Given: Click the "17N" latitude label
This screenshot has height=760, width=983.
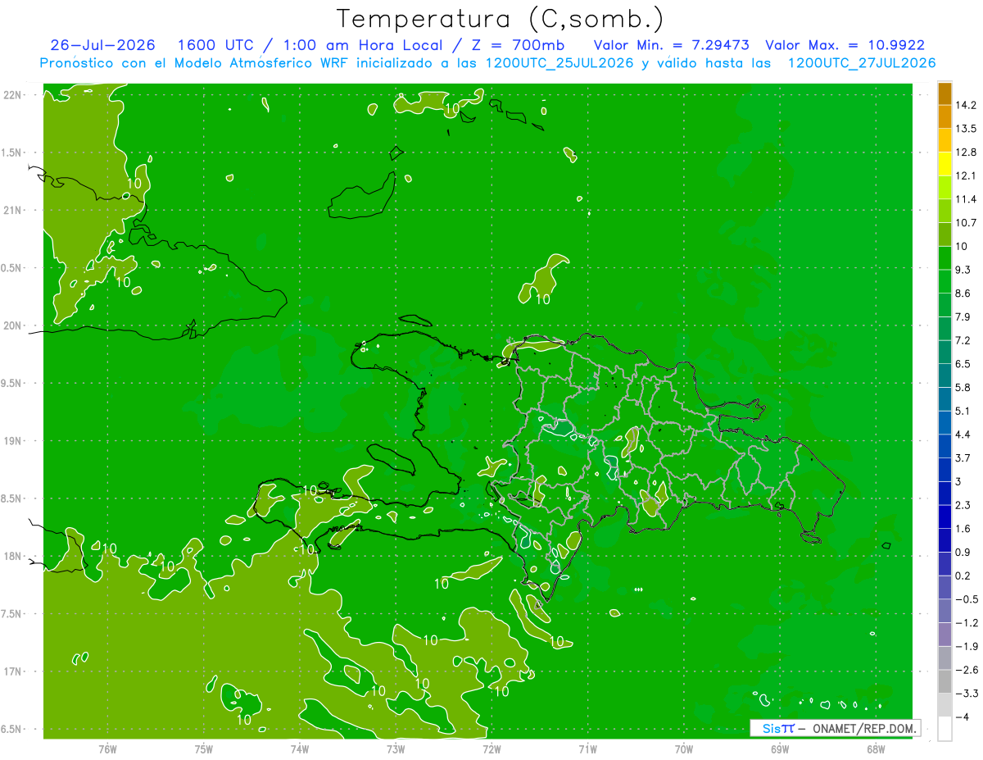Looking at the screenshot, I should pyautogui.click(x=14, y=671).
